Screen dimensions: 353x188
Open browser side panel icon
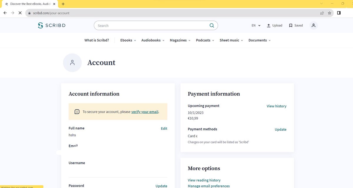coord(339,13)
